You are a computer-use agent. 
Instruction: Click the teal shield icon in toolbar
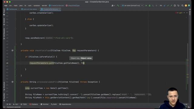189,5
